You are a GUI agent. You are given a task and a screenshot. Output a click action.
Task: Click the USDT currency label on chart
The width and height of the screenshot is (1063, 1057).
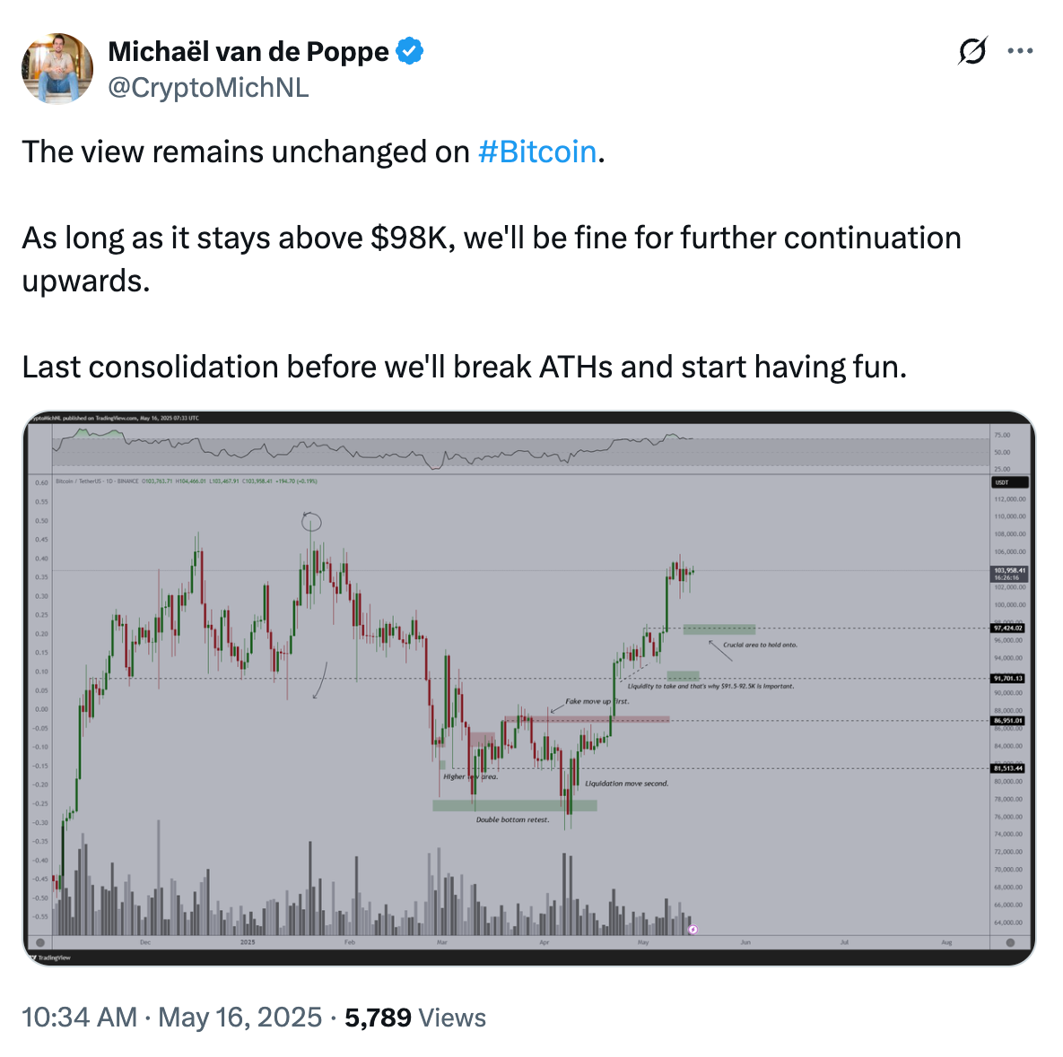click(1002, 482)
